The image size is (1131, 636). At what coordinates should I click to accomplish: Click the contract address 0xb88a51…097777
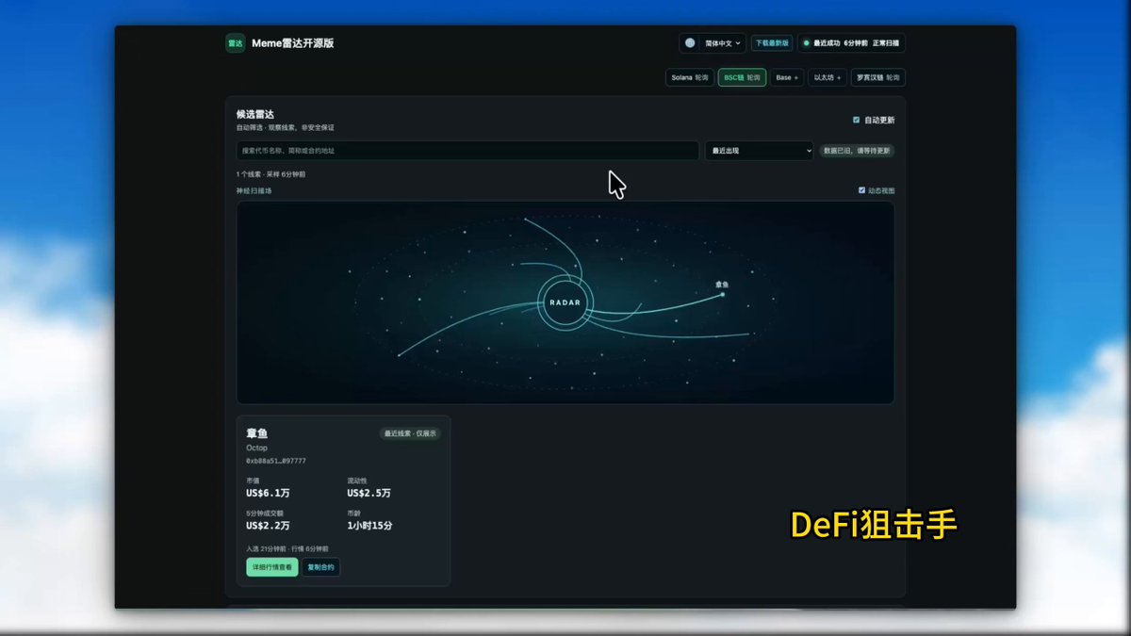pos(276,461)
